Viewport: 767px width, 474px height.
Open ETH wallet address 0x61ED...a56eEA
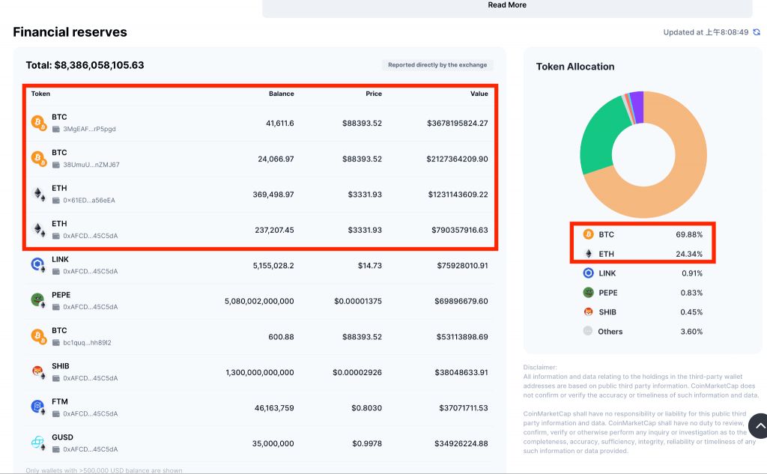[89, 201]
